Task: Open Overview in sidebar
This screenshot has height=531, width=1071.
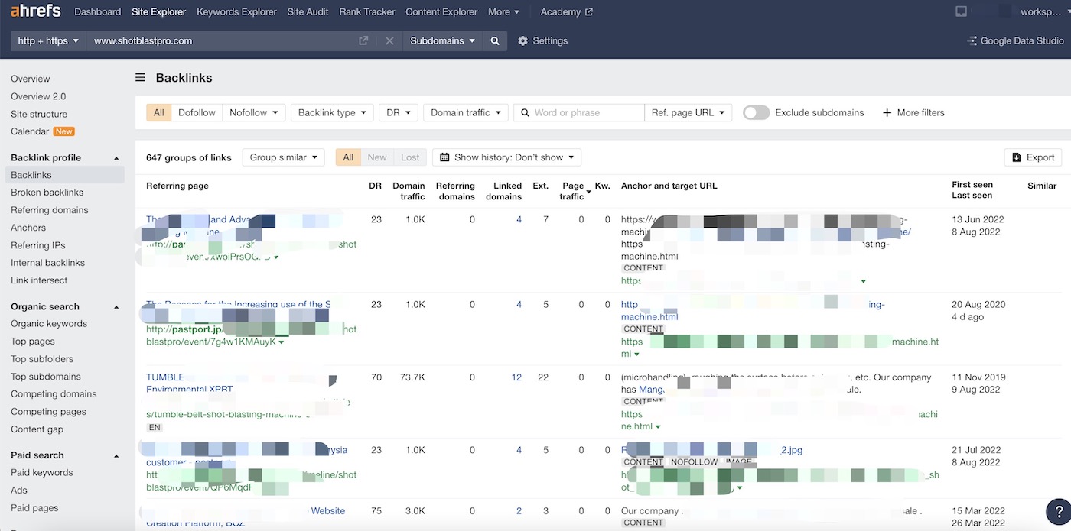Action: pos(31,79)
